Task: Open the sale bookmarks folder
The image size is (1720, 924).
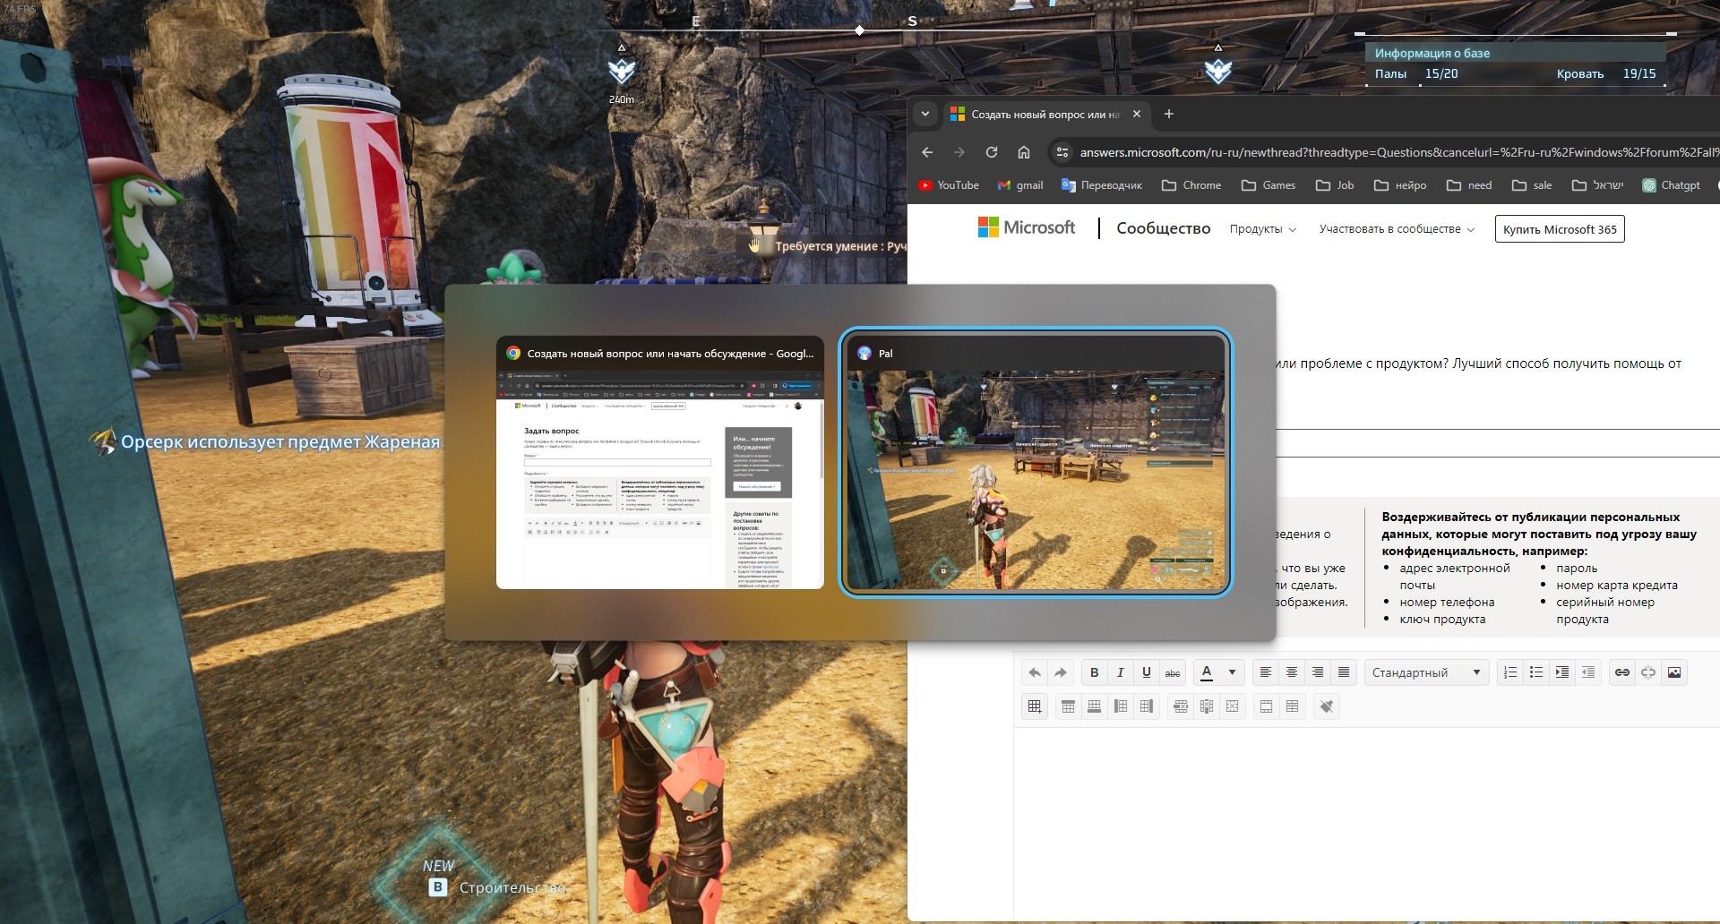Action: (1532, 185)
